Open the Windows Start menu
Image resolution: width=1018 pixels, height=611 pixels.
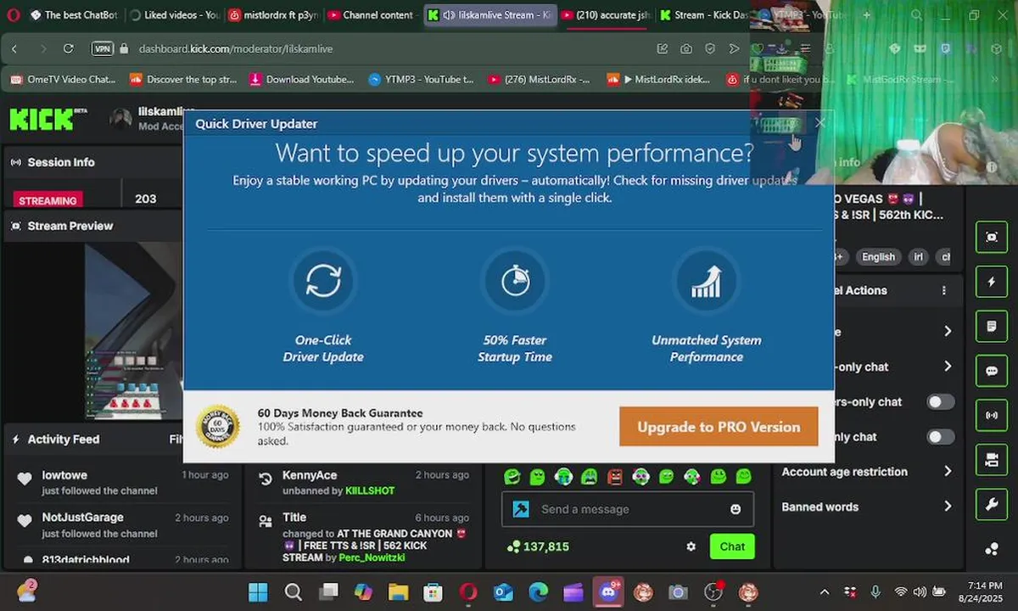258,591
